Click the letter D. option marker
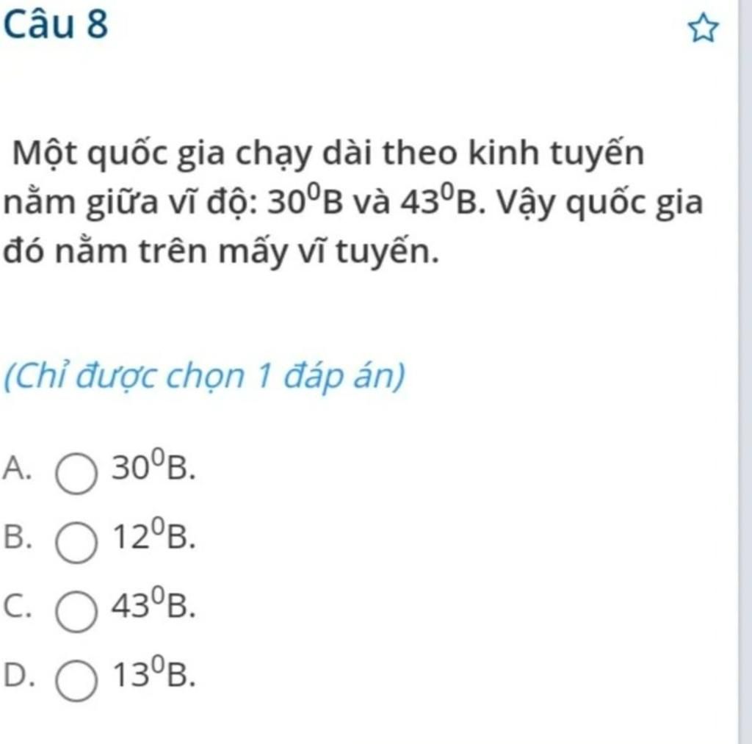Viewport: 752px width, 744px height. point(19,675)
